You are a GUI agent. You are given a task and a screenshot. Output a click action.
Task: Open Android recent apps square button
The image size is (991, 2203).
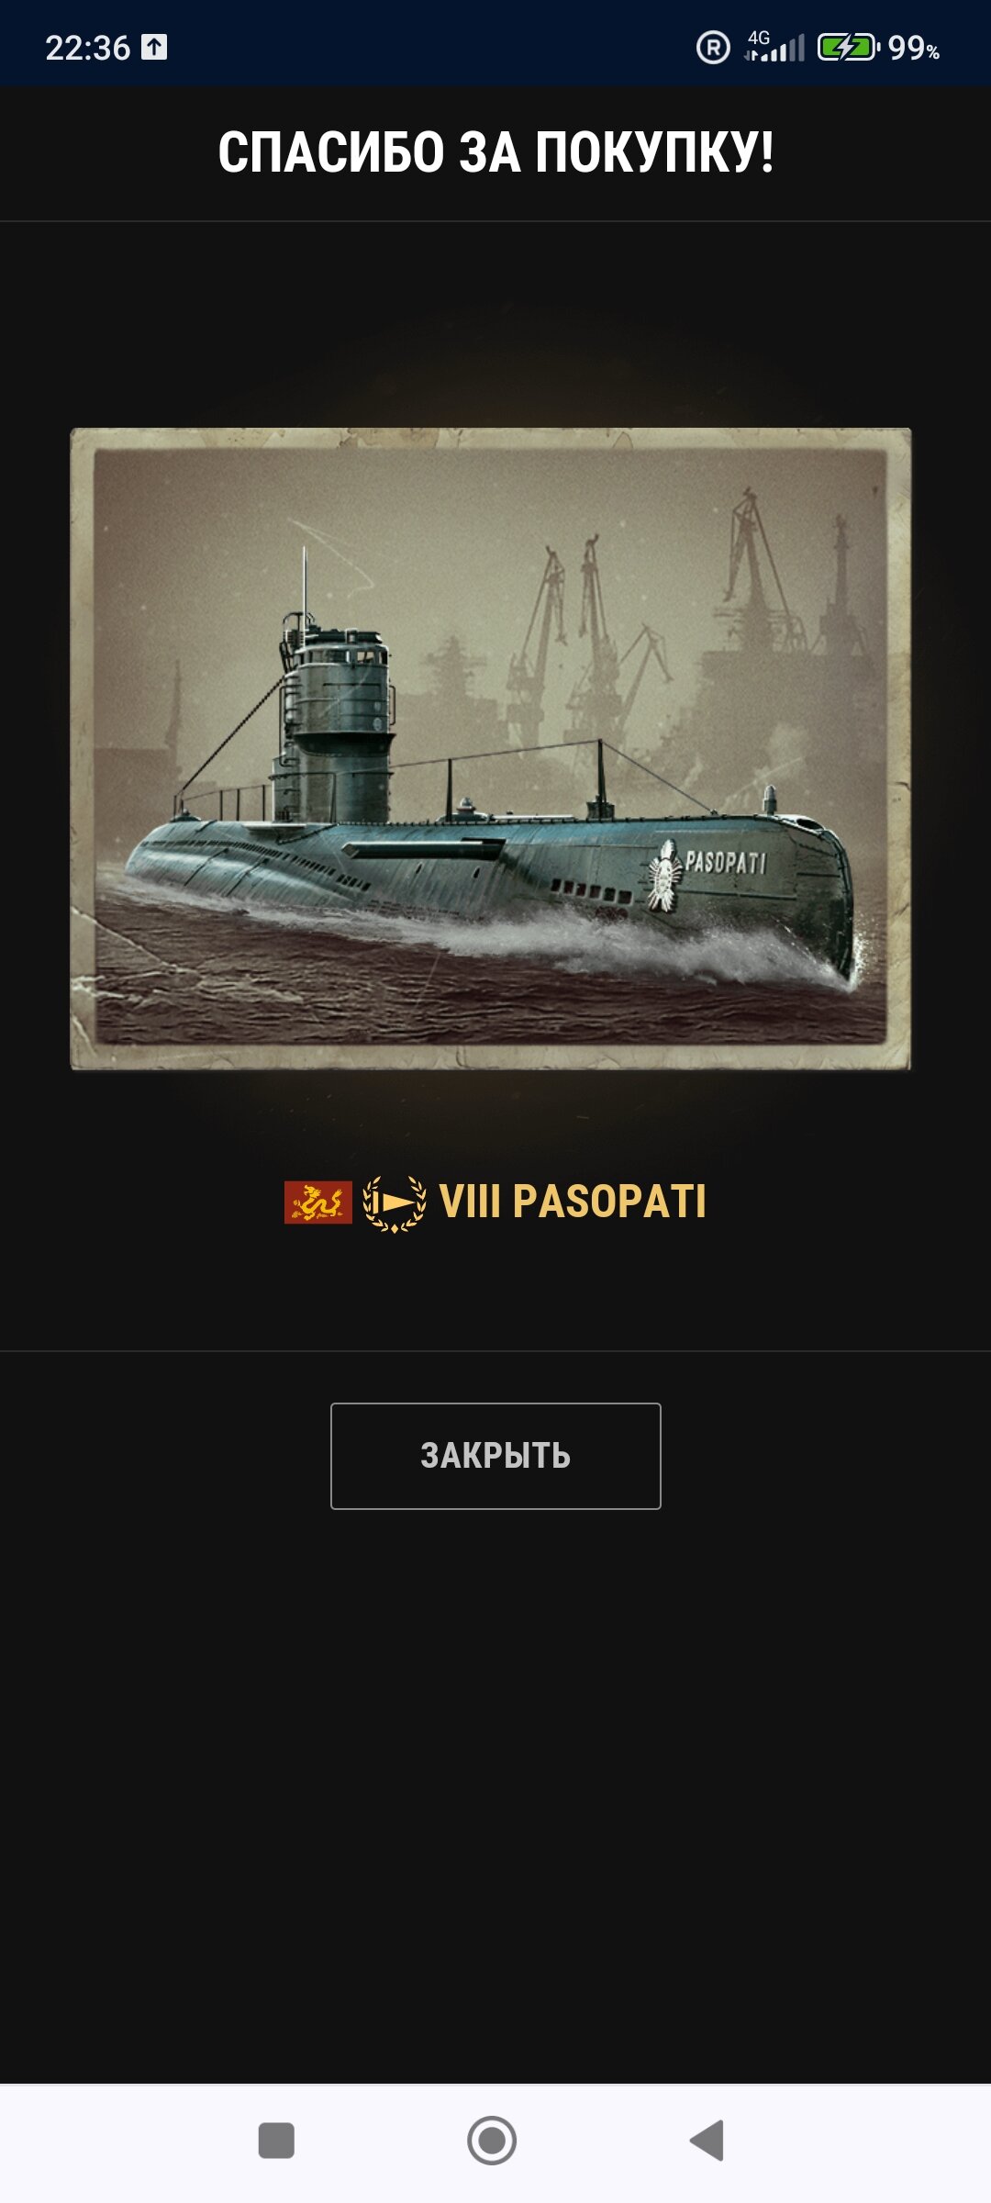click(276, 2141)
